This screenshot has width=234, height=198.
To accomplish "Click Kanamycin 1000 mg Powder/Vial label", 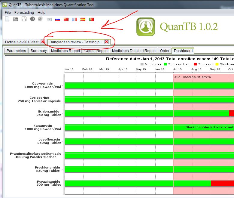I will (43, 127).
